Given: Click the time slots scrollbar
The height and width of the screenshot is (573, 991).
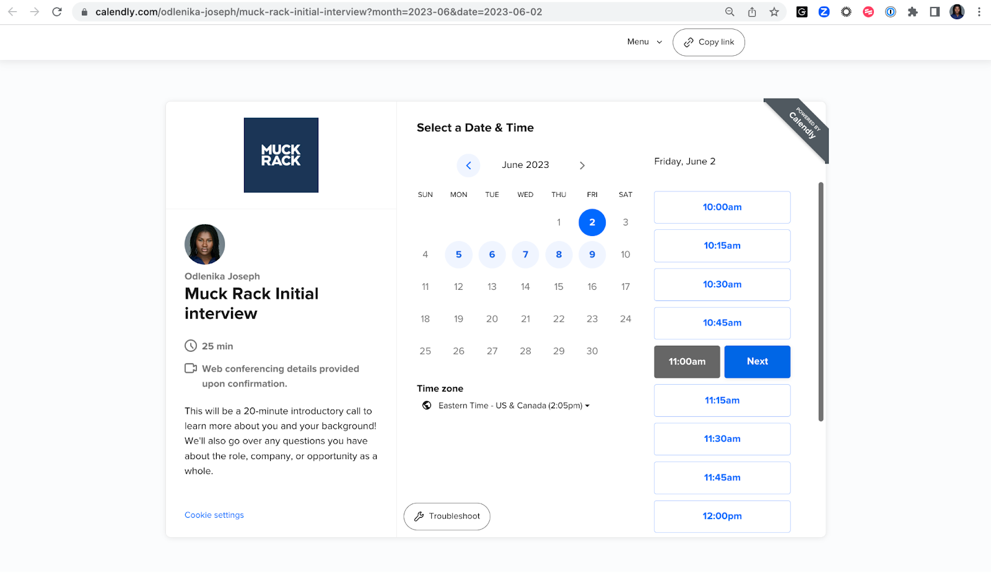Looking at the screenshot, I should click(x=821, y=302).
